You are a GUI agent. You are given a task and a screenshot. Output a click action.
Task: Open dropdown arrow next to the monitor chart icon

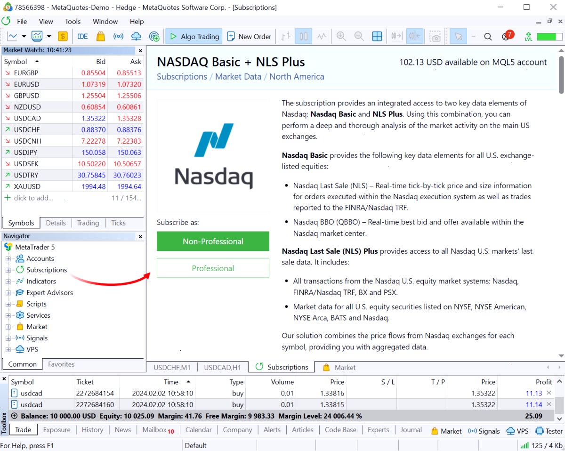(48, 36)
